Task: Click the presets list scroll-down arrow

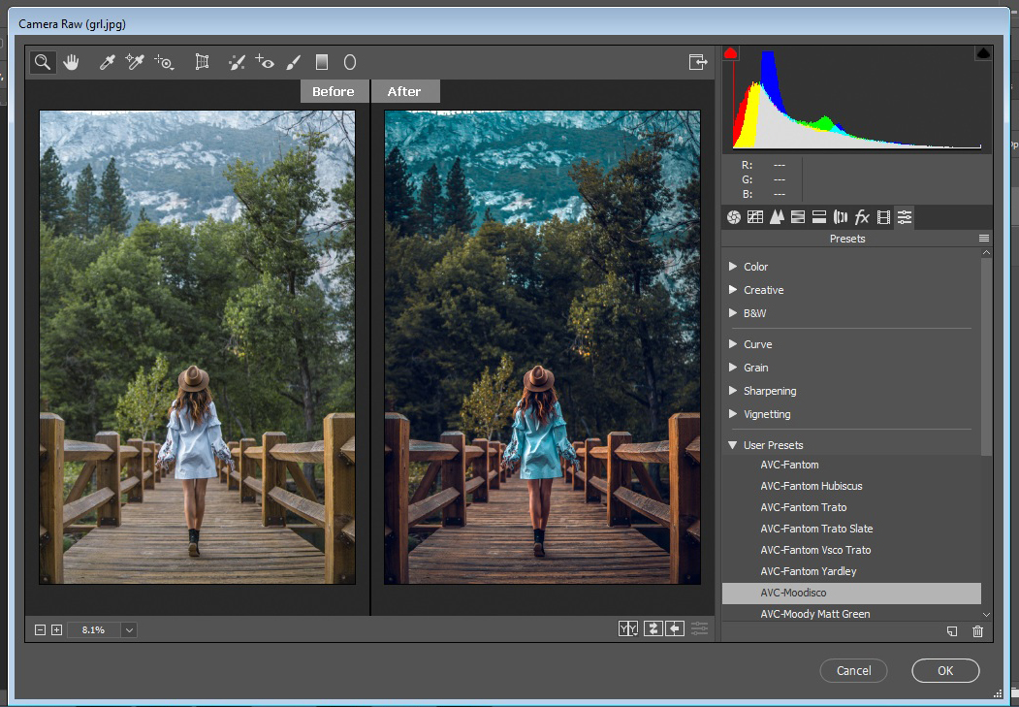Action: (986, 614)
